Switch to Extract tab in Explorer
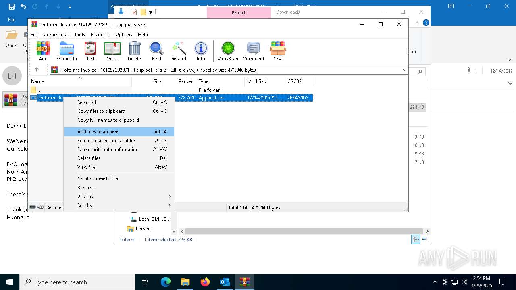The width and height of the screenshot is (516, 290). tap(239, 12)
